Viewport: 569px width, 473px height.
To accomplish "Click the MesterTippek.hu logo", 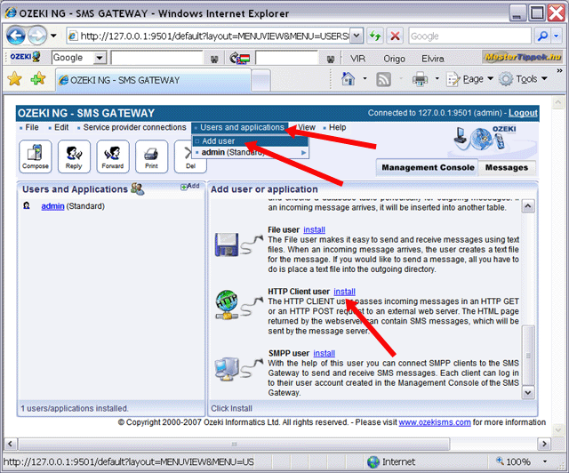I will click(523, 57).
